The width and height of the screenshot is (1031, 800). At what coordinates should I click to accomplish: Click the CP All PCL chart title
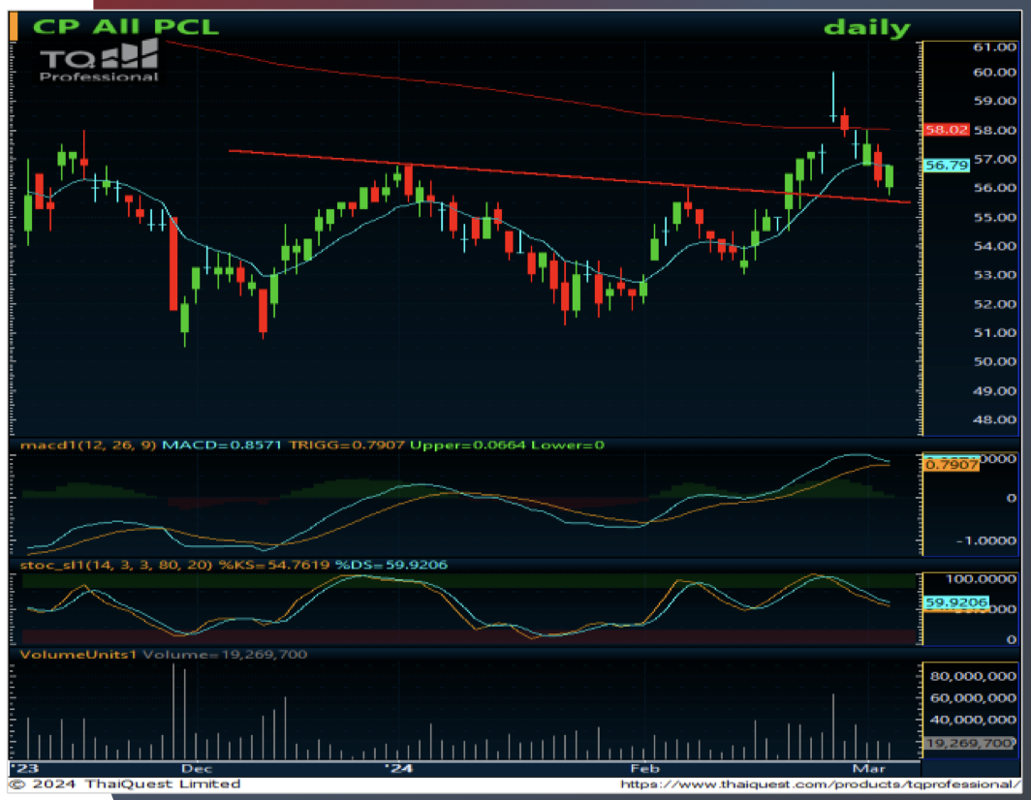point(126,27)
